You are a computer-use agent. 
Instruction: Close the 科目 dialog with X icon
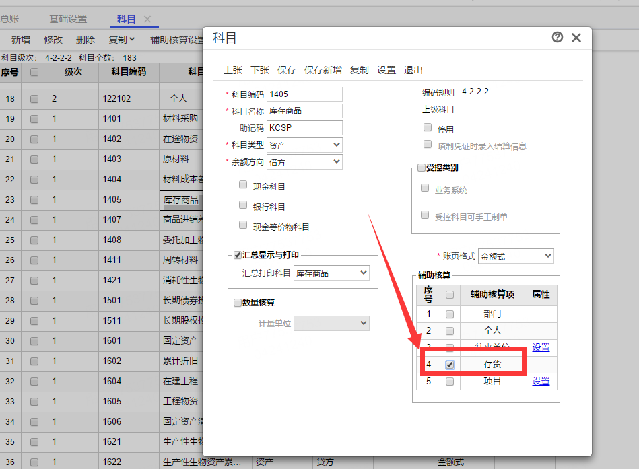tap(576, 38)
